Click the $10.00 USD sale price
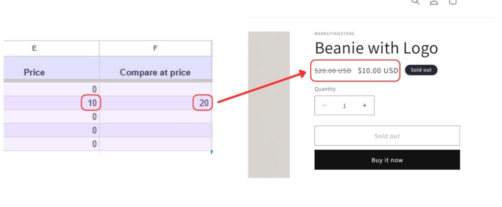The width and height of the screenshot is (502, 207). 378,71
